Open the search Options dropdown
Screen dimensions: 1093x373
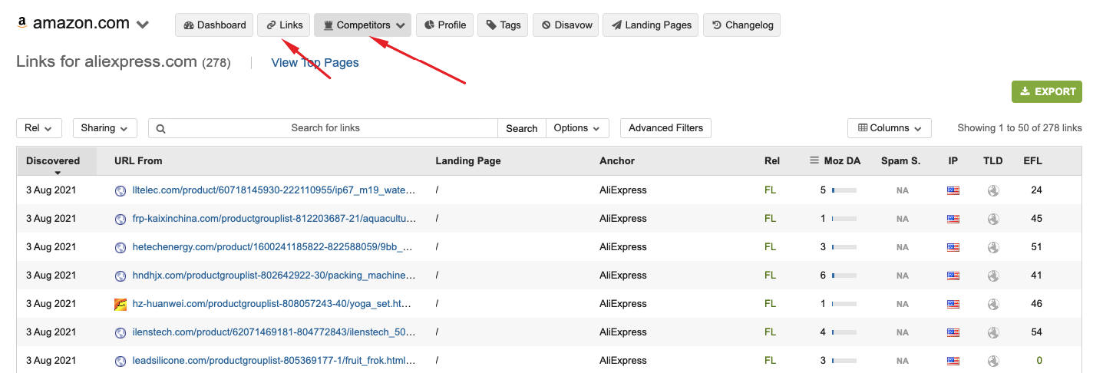[577, 128]
